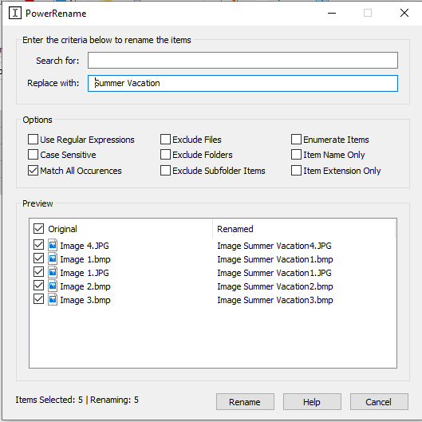Select the Image 1.bmp file name
422x422 pixels.
[85, 259]
